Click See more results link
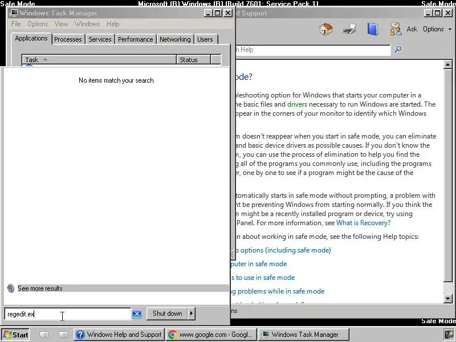Viewport: 456px width, 342px height. click(40, 288)
